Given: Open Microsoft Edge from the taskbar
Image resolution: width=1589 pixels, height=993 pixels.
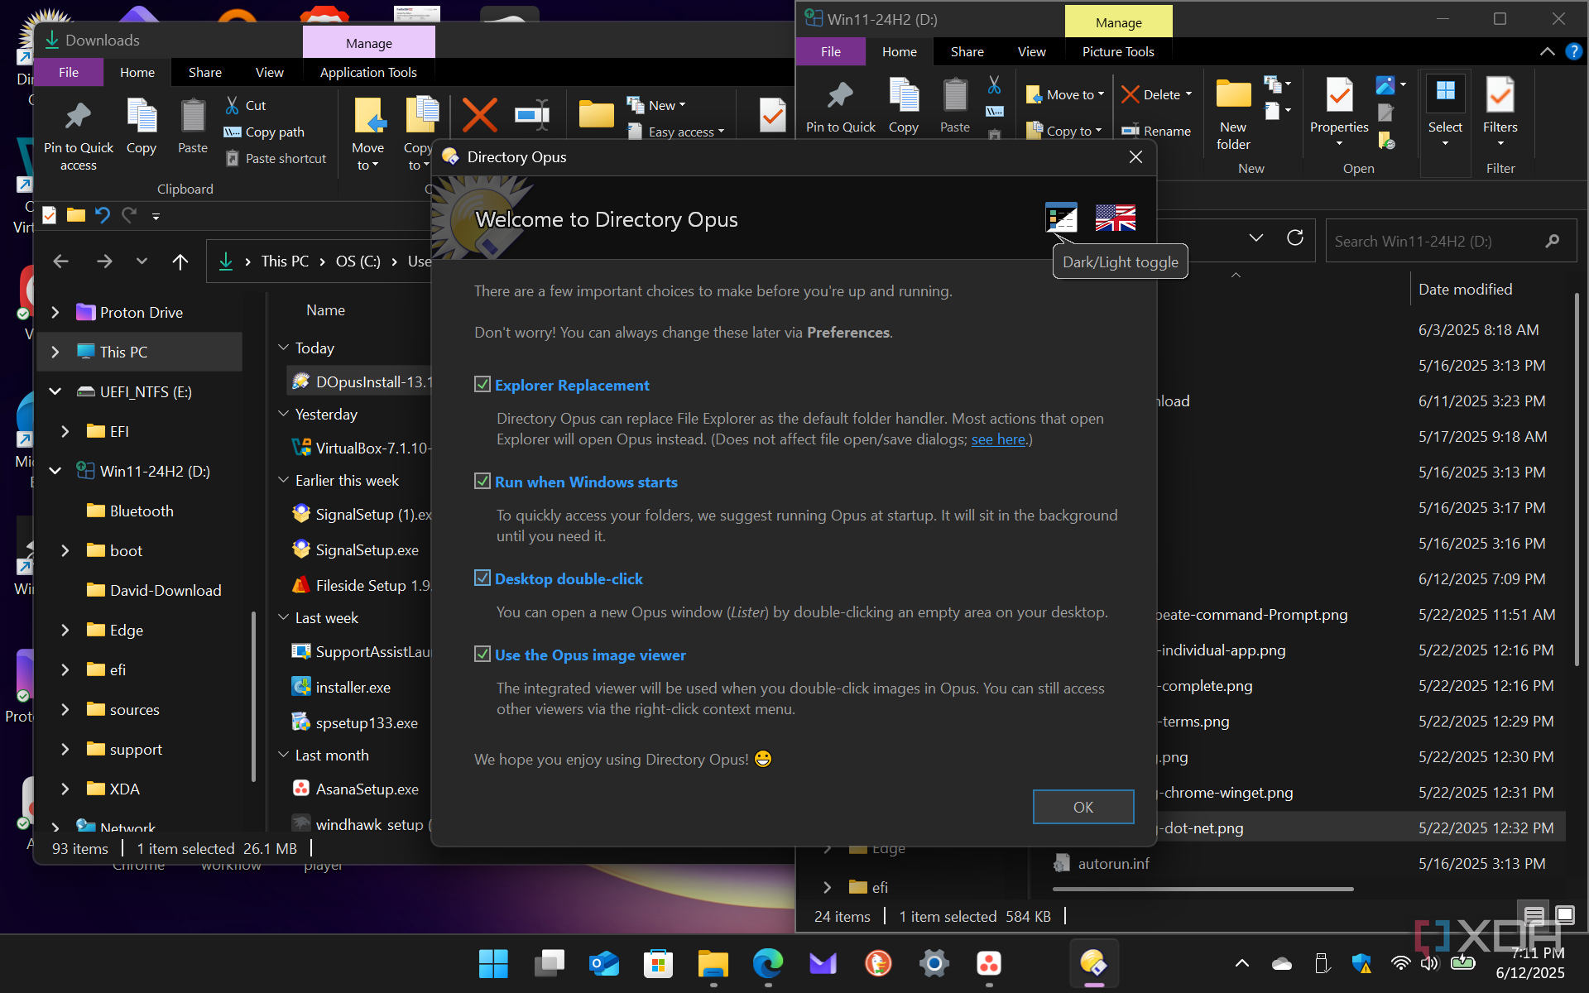Looking at the screenshot, I should click(x=768, y=963).
